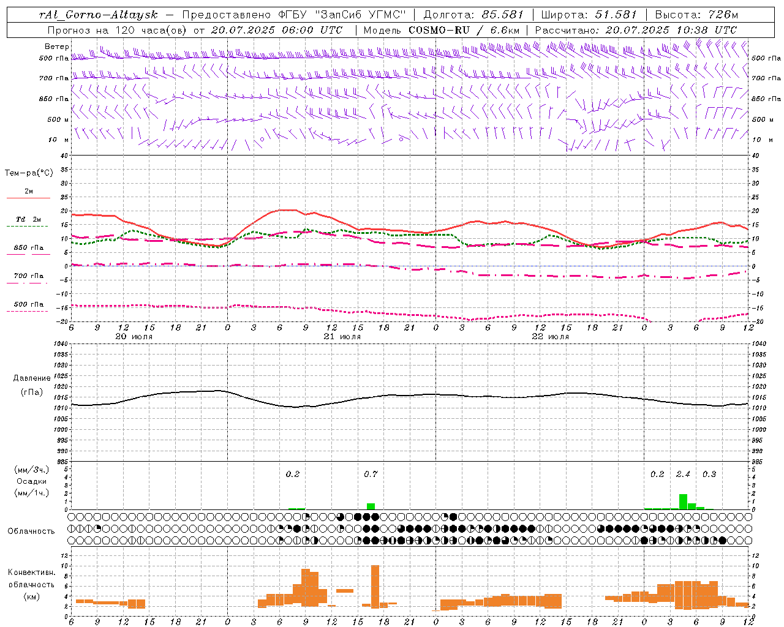Click the Облачность cloudiness section label
The image size is (784, 627).
pos(31,531)
